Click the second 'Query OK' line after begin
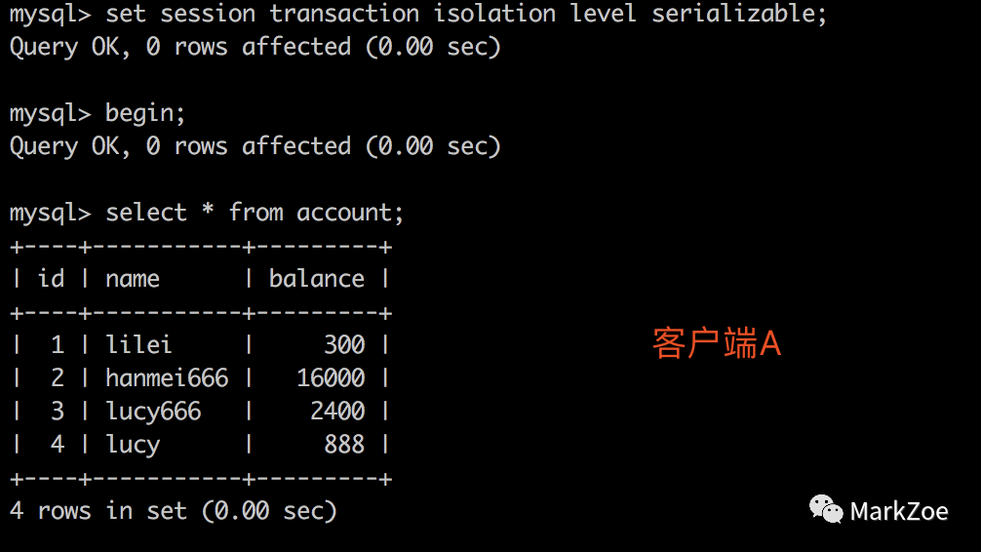Viewport: 981px width, 552px height. pos(255,146)
